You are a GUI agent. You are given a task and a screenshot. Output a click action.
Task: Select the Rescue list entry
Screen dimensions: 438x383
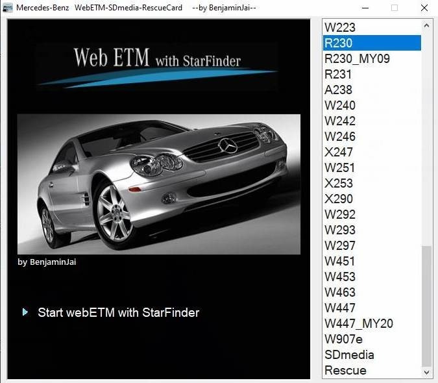pyautogui.click(x=372, y=371)
